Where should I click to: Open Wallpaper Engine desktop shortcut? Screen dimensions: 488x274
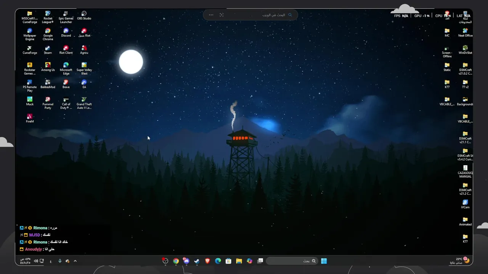pyautogui.click(x=30, y=34)
